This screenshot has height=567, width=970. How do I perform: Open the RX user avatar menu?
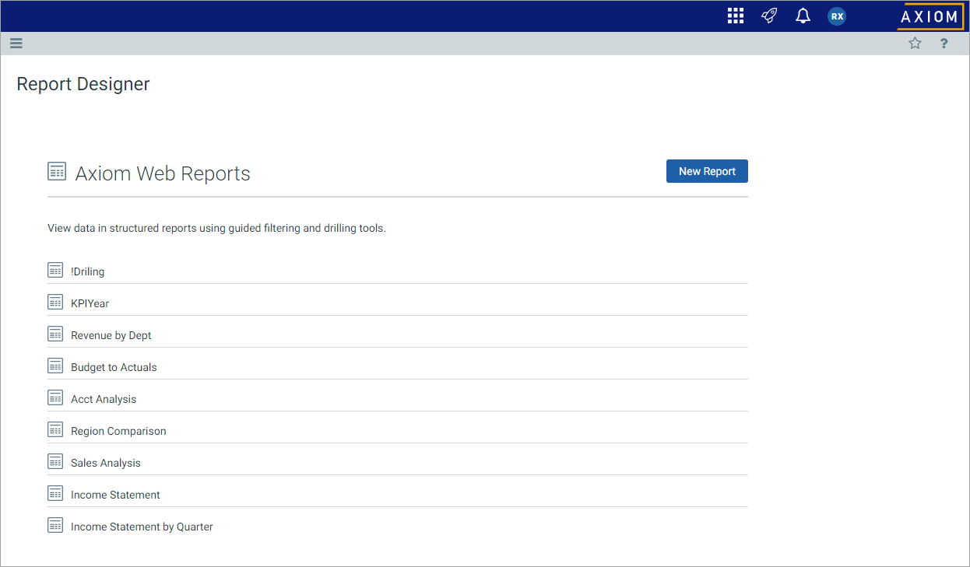(837, 16)
